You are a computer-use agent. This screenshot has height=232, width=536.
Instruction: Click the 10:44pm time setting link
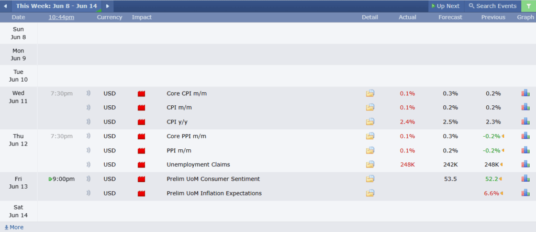[61, 17]
